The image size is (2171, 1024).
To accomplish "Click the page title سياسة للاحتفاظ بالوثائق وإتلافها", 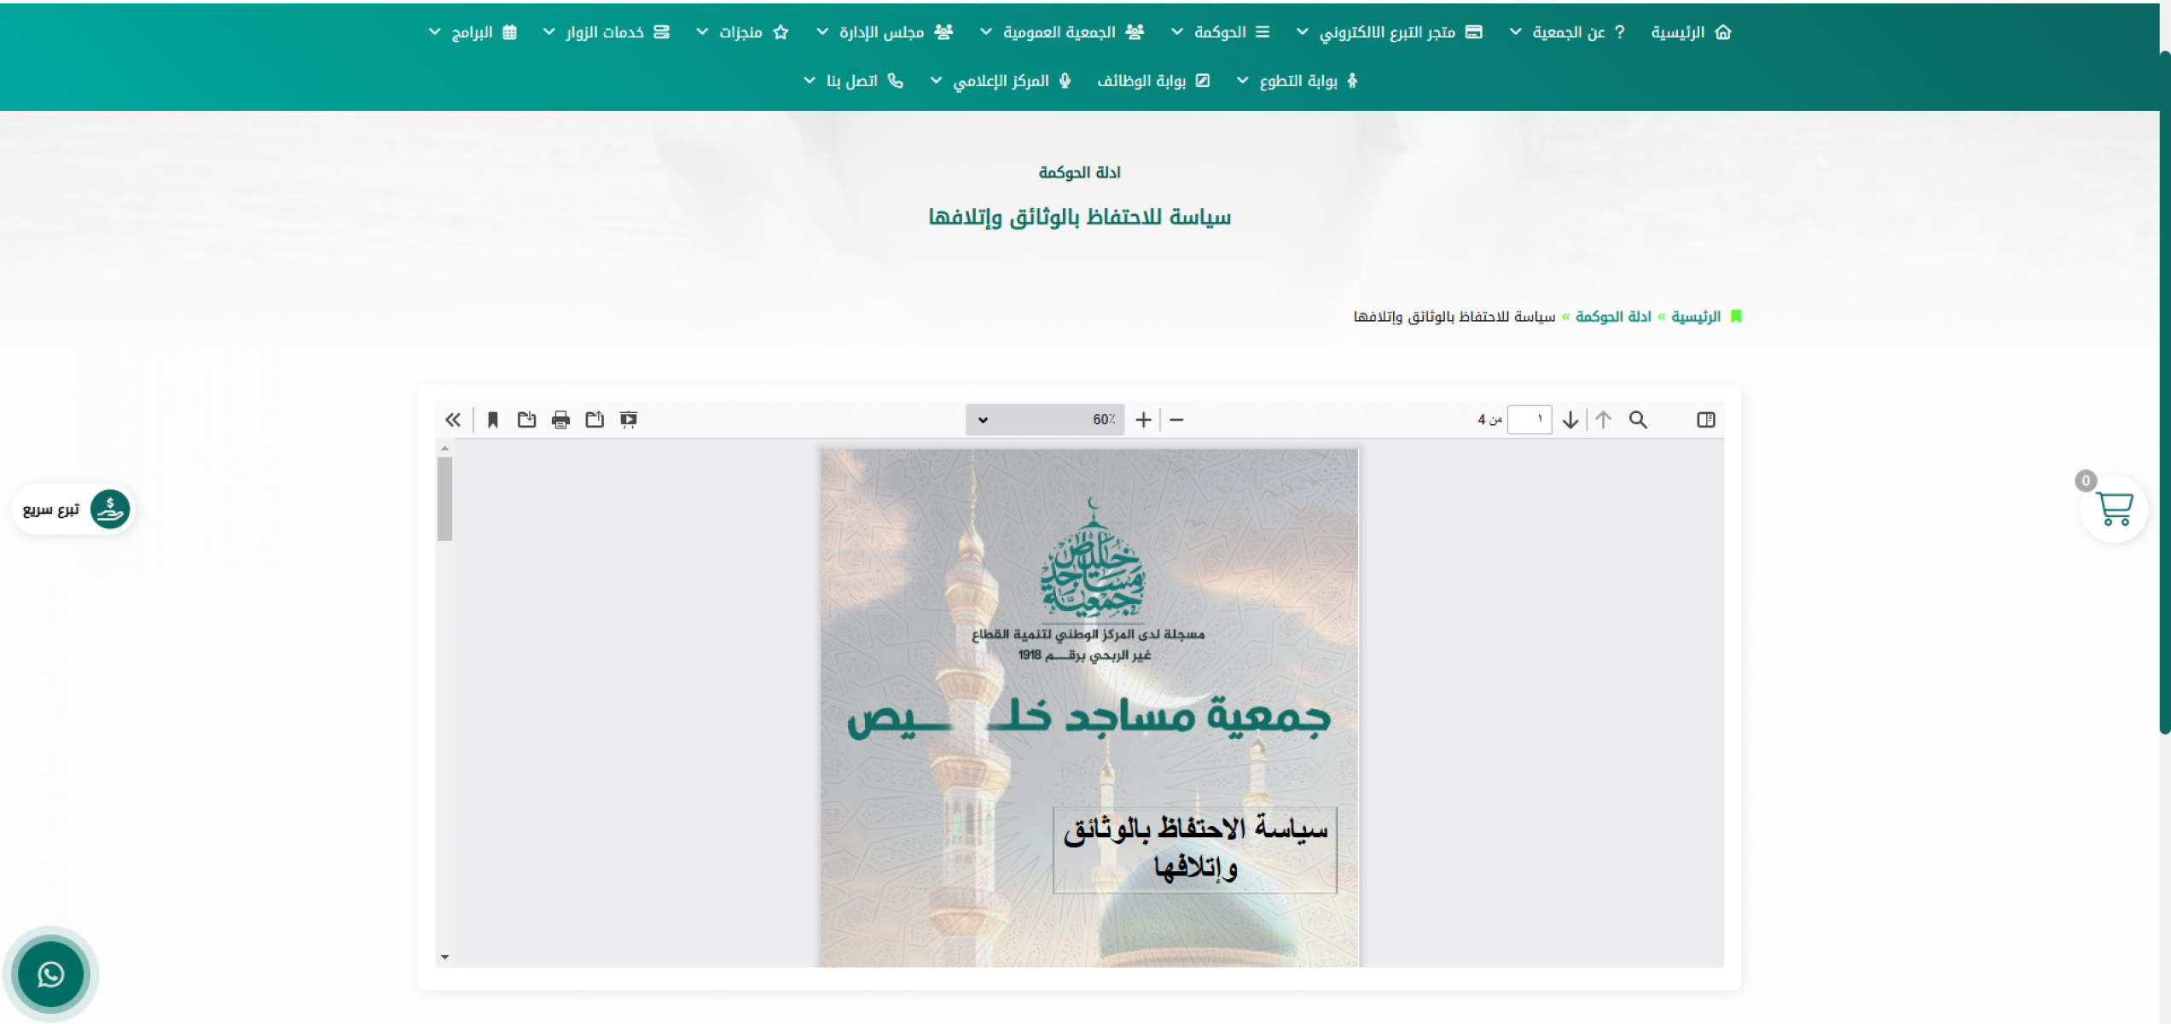I will (x=1079, y=218).
